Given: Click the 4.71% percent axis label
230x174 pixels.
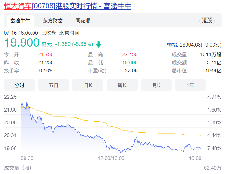Looking at the screenshot, I should point(214,97).
